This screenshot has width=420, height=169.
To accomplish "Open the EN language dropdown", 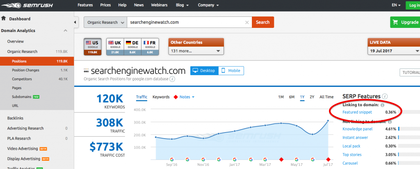I will pyautogui.click(x=396, y=5).
